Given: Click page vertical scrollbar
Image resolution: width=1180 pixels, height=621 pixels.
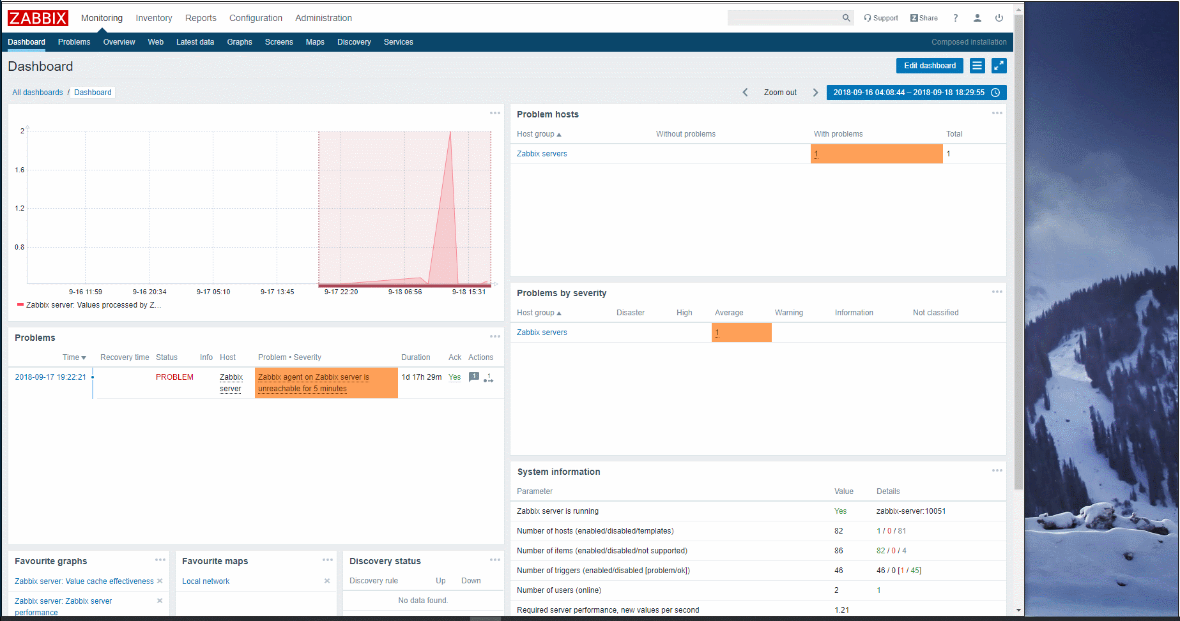Looking at the screenshot, I should (1018, 252).
